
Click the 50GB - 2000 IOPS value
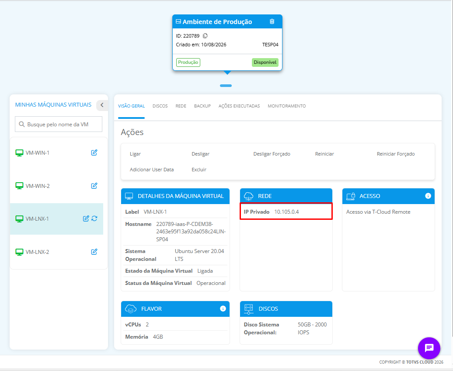pyautogui.click(x=312, y=328)
